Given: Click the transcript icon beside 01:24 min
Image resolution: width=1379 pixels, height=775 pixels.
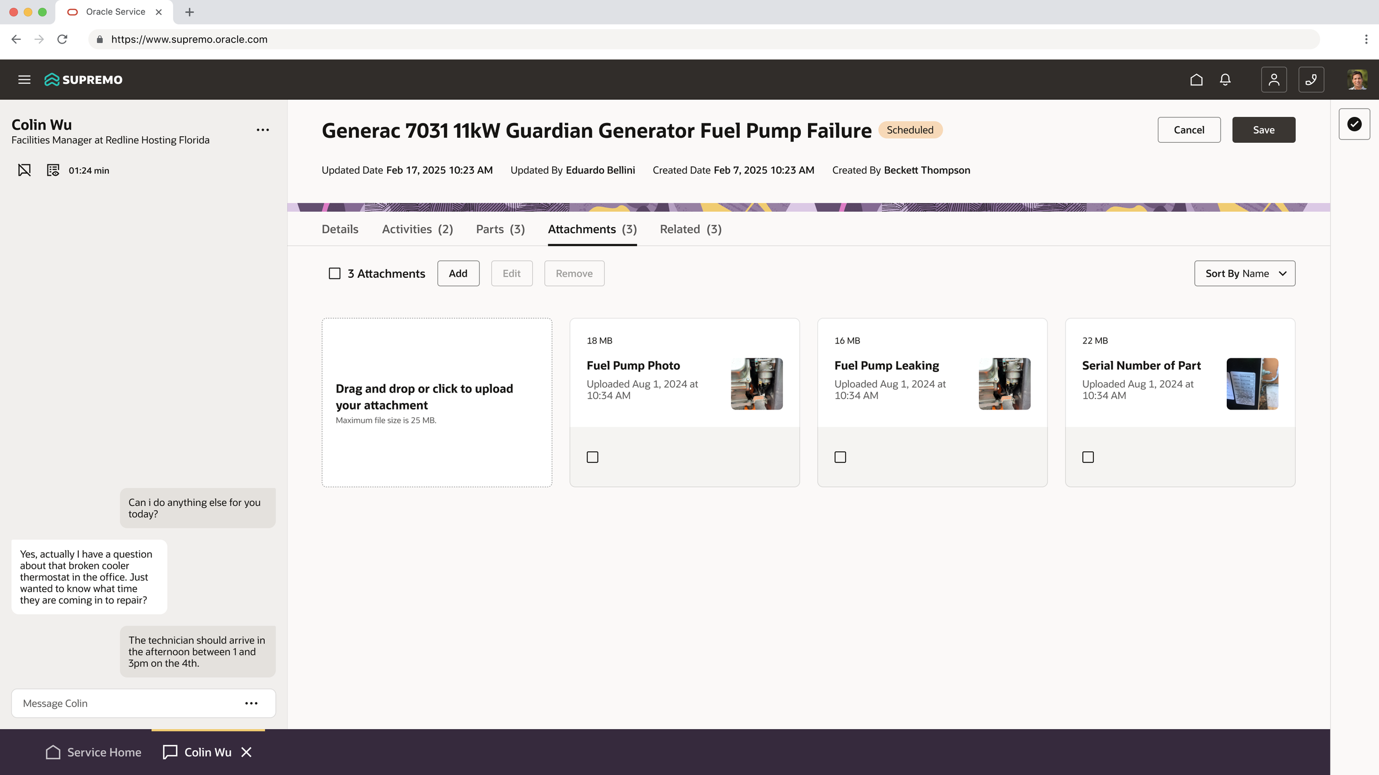Looking at the screenshot, I should tap(53, 170).
